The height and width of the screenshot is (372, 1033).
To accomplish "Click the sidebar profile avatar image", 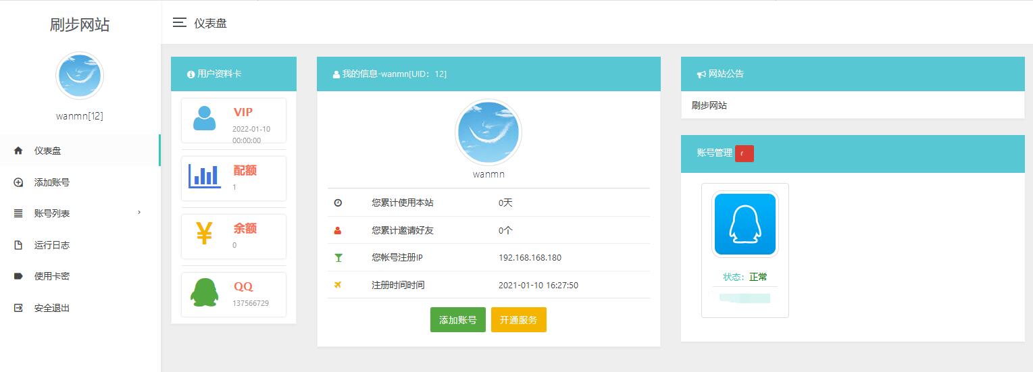I will [80, 76].
